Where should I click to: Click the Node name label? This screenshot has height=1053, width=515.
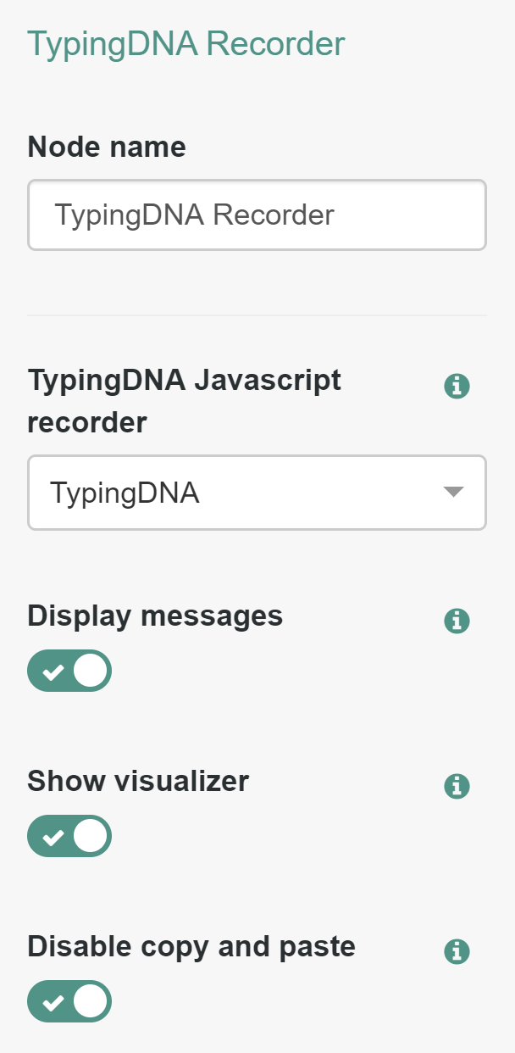coord(106,146)
